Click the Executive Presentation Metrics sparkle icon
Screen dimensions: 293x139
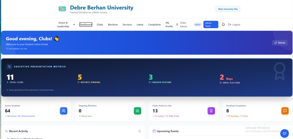pos(9,67)
